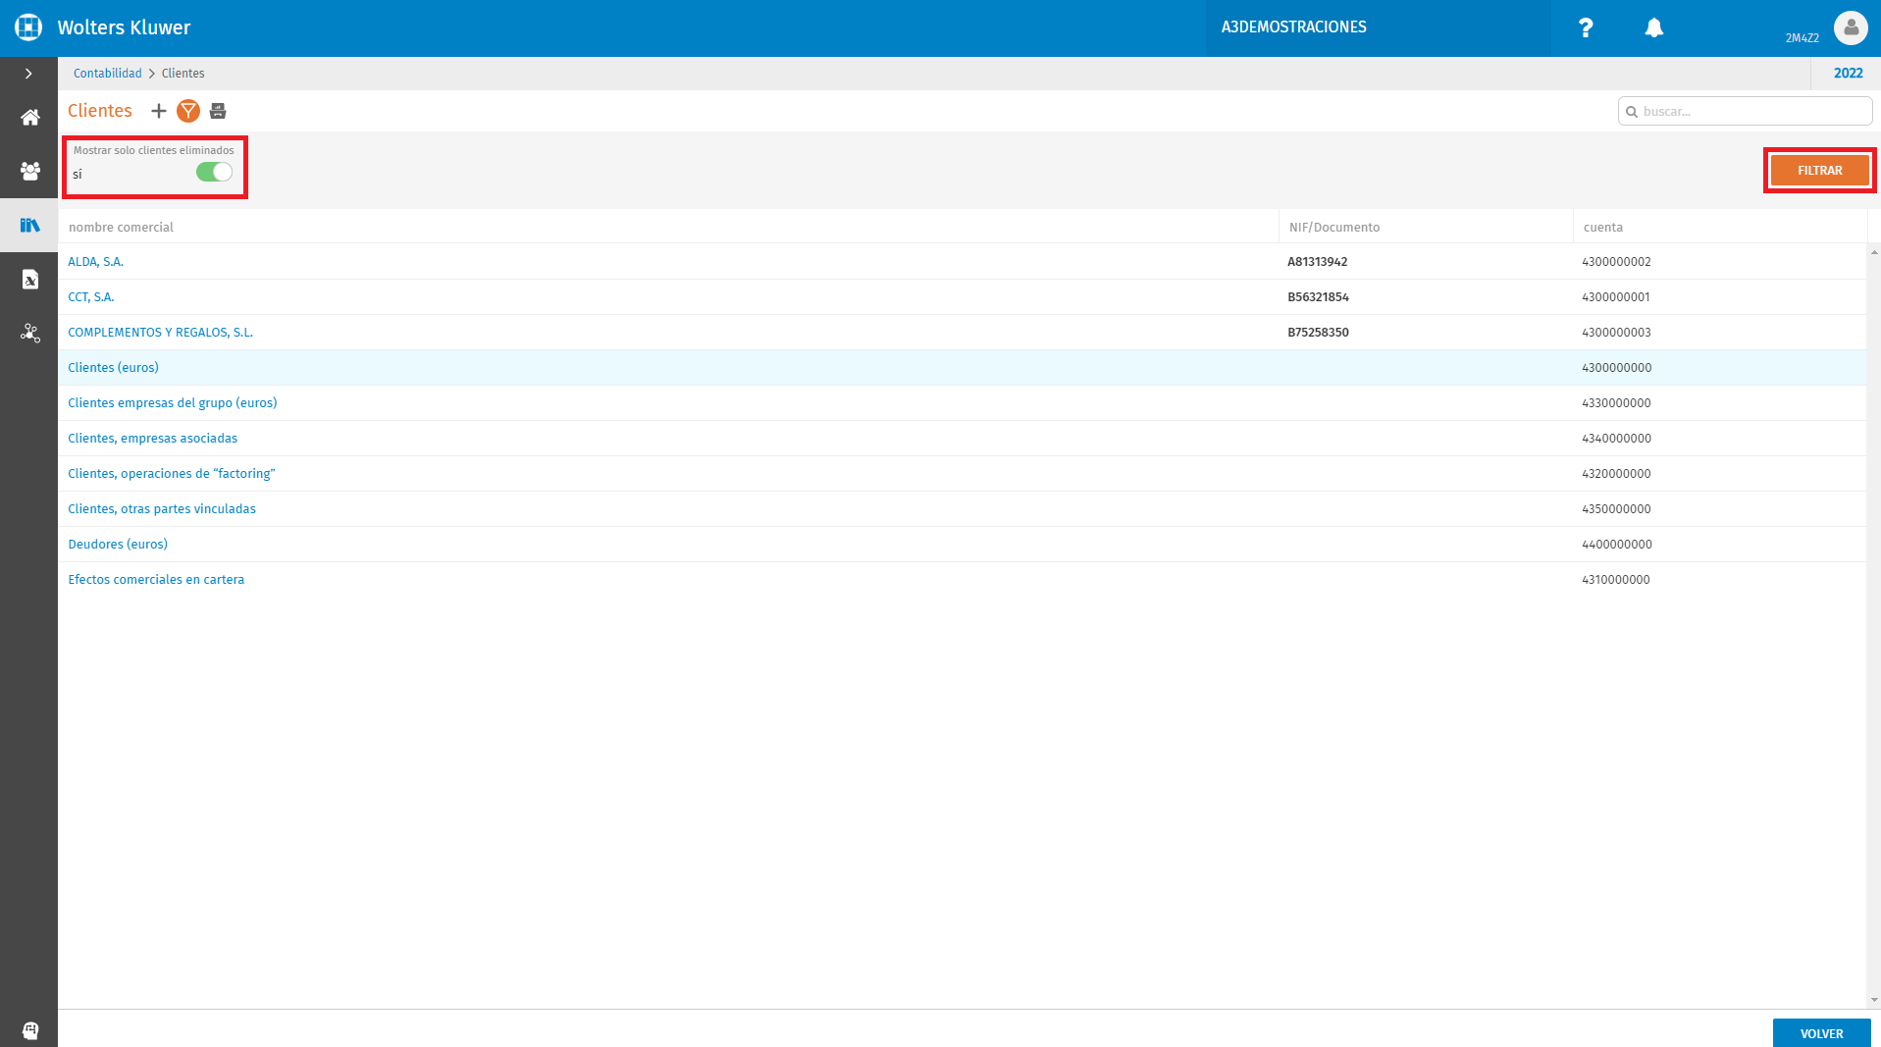The height and width of the screenshot is (1047, 1881).
Task: Sort by NIF/Documento column header
Action: pyautogui.click(x=1334, y=227)
